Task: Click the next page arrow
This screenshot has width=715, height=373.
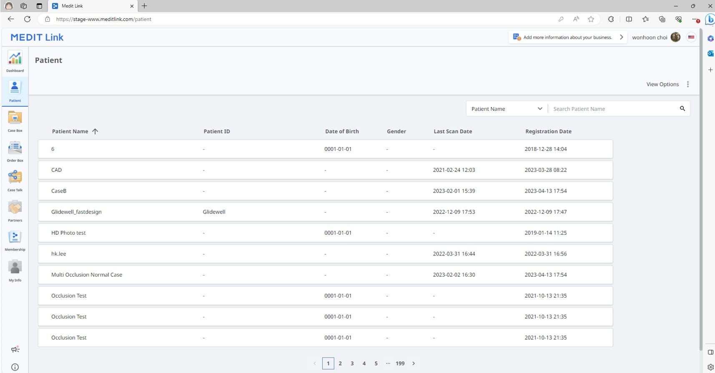Action: 414,363
